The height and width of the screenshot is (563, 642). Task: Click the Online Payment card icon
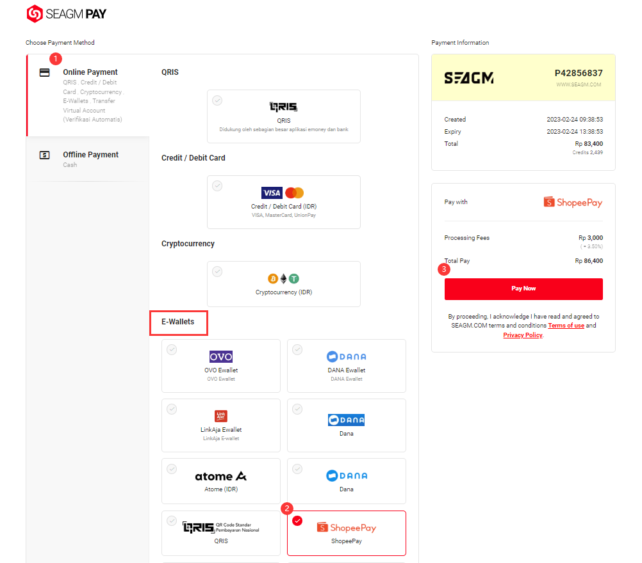44,73
